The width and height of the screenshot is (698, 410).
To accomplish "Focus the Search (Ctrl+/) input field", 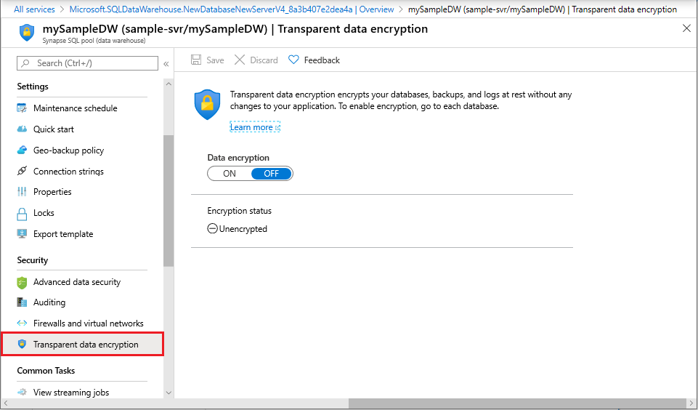I will pyautogui.click(x=87, y=63).
